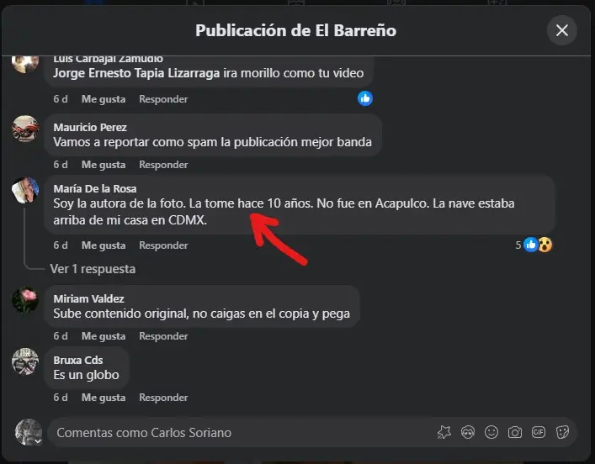The width and height of the screenshot is (595, 464).
Task: Like Luis Carbajal Zamudio's comment
Action: [x=104, y=99]
